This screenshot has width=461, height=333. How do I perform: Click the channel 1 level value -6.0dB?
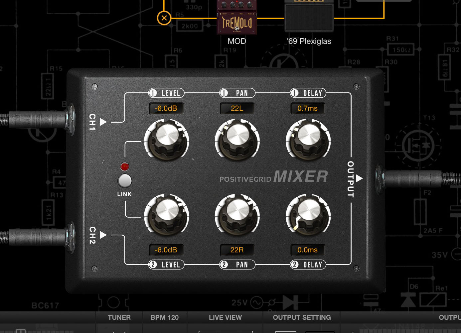tap(166, 108)
